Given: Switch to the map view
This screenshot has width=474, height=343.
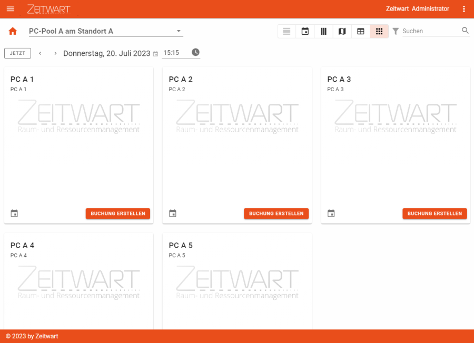Looking at the screenshot, I should (x=342, y=32).
